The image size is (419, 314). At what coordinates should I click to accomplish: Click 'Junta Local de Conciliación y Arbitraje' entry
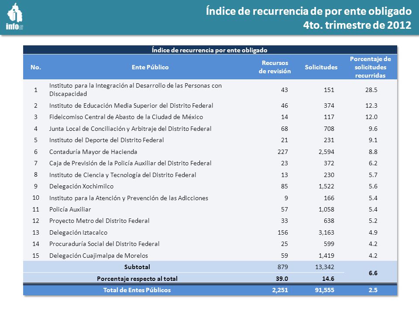point(130,129)
